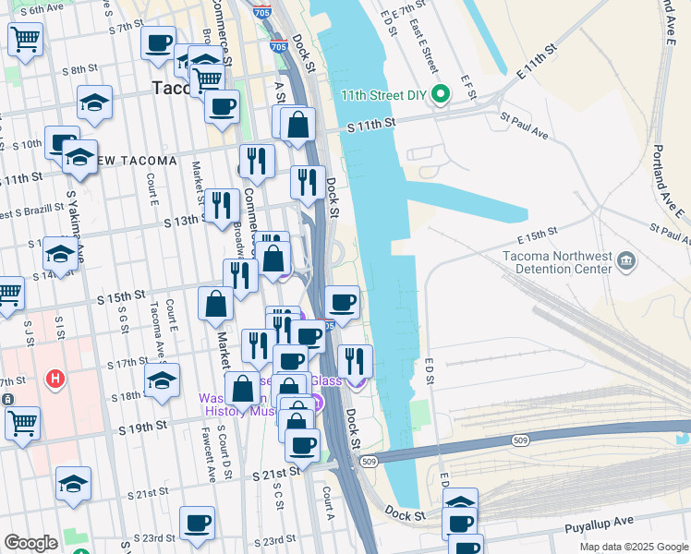The height and width of the screenshot is (554, 691).
Task: Select graduation cap marker near S 18th St
Action: (x=163, y=383)
